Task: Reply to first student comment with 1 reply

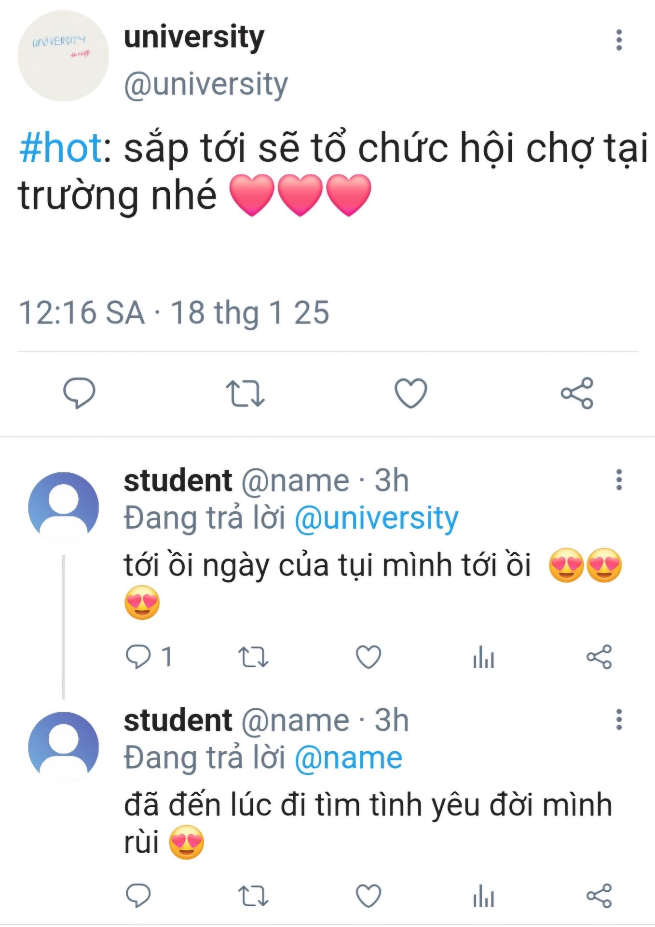Action: pyautogui.click(x=149, y=657)
